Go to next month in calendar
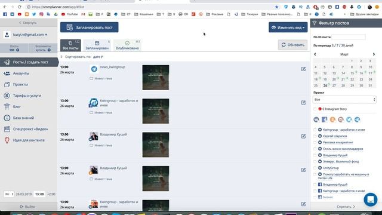The image size is (382, 215). (x=374, y=54)
